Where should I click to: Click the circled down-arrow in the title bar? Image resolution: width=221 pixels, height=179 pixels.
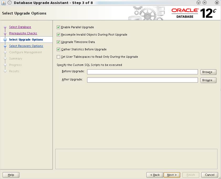pos(199,3)
